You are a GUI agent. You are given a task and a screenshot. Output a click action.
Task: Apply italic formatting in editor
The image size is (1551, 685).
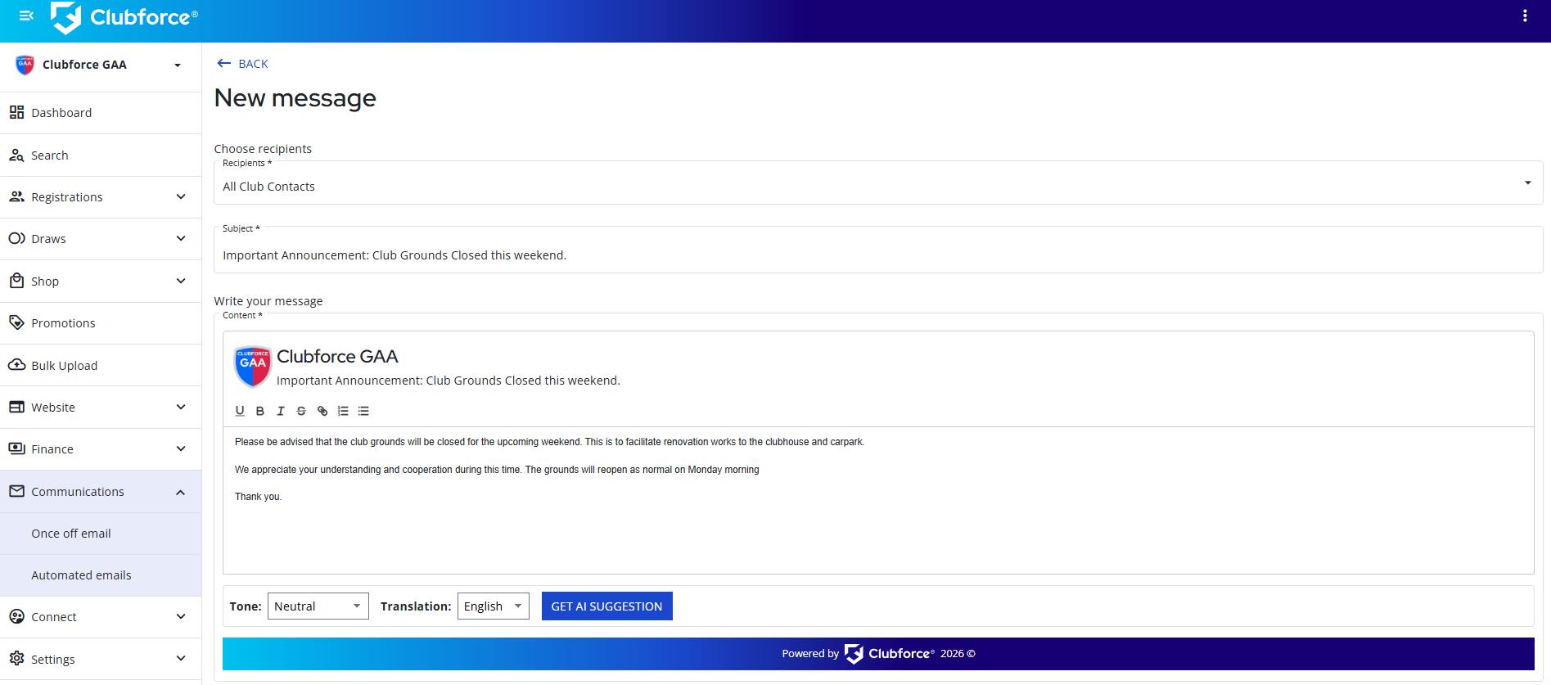[281, 411]
